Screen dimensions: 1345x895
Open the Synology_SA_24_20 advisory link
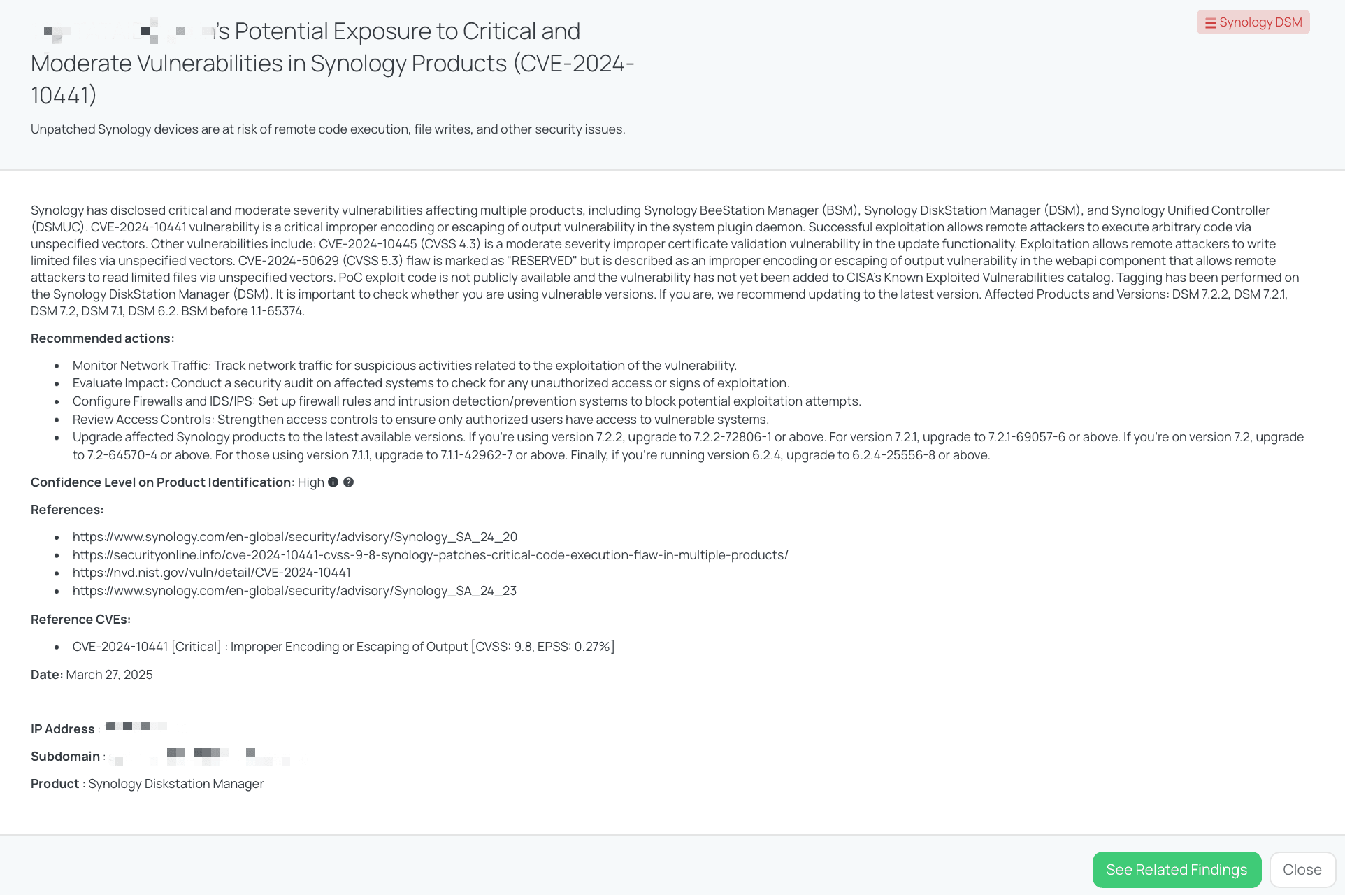point(294,536)
